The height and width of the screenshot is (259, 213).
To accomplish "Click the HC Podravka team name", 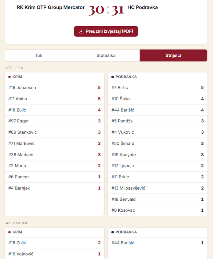I will click(143, 7).
